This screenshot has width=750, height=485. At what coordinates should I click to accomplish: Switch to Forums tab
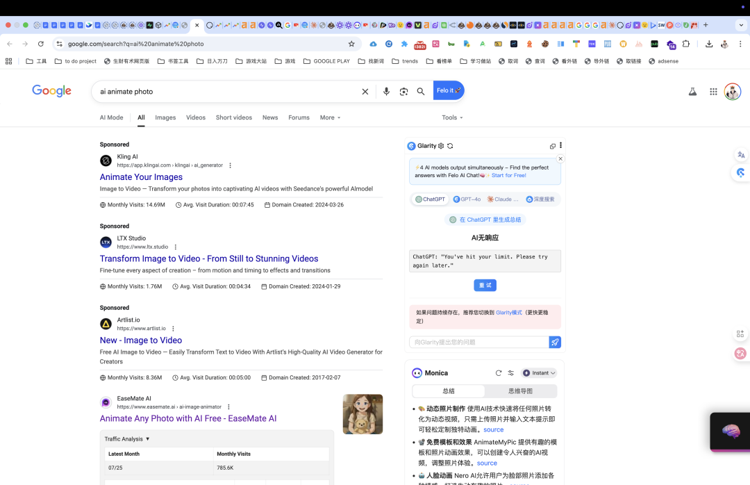[x=299, y=117]
